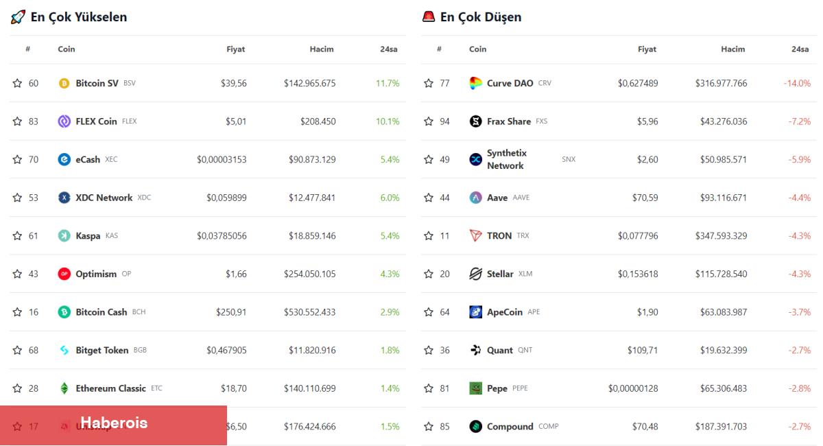
Task: Star the Bitcoin Cash row
Action: click(17, 312)
